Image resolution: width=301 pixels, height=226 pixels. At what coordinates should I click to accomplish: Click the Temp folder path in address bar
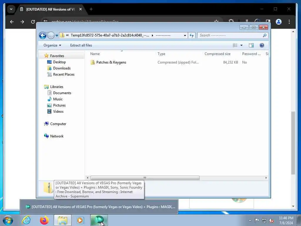tap(110, 35)
